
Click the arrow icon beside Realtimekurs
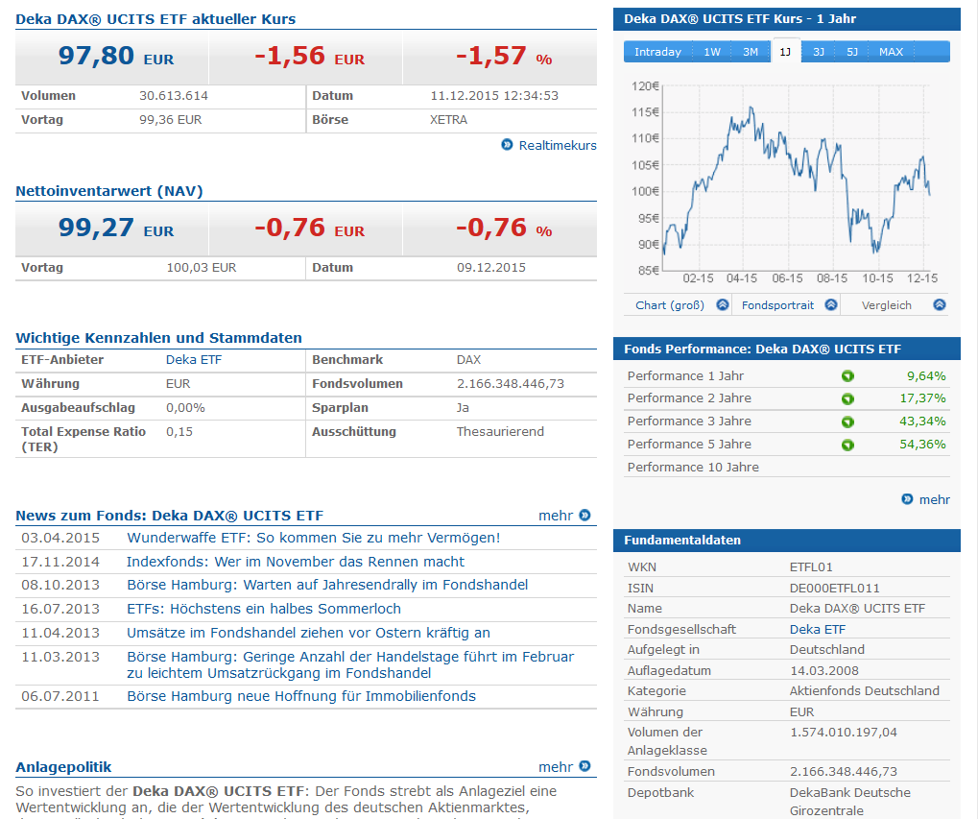pos(507,145)
